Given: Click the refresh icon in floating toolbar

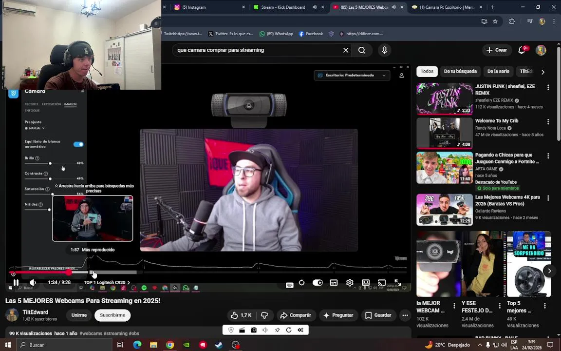Looking at the screenshot, I should click(289, 330).
